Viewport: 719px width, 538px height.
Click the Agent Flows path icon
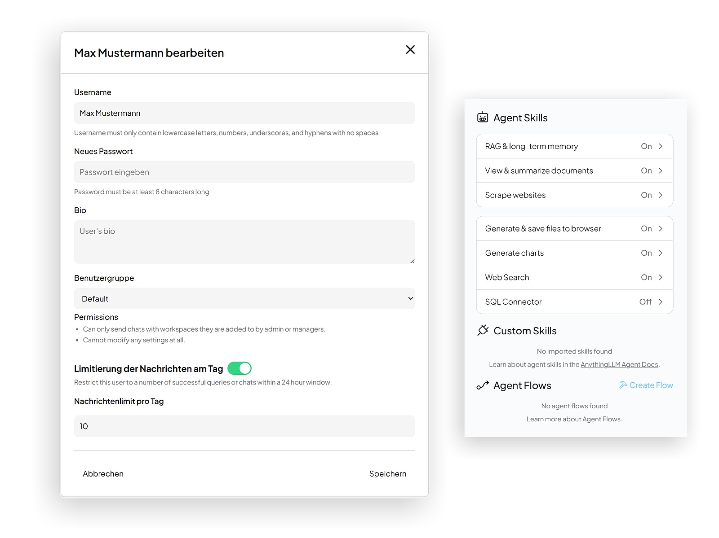point(483,385)
